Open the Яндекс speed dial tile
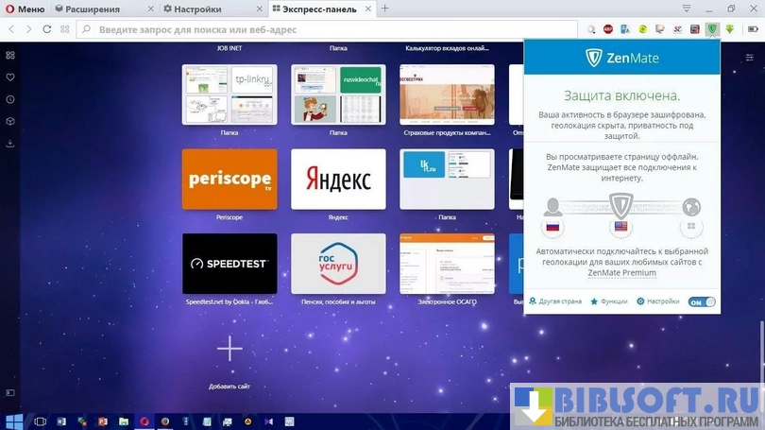The width and height of the screenshot is (765, 430). pyautogui.click(x=338, y=179)
